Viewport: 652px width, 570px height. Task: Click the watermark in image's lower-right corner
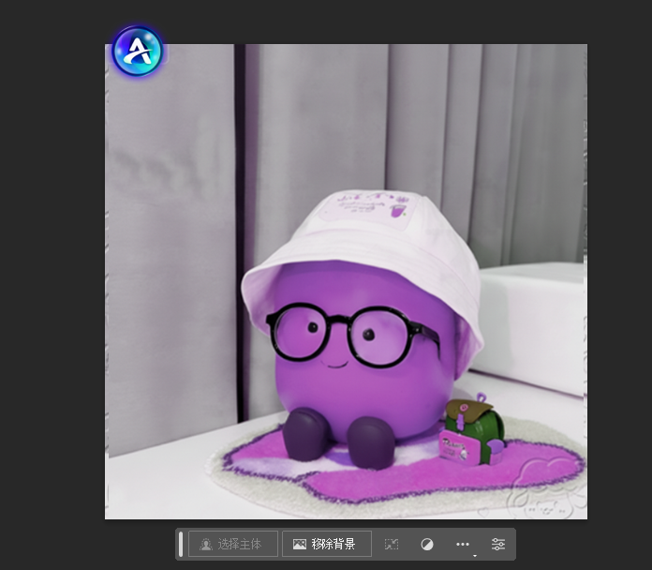coord(529,503)
